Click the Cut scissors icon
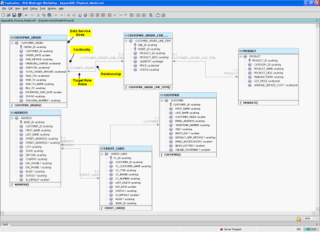Image resolution: width=320 pixels, height=232 pixels. tap(38, 15)
